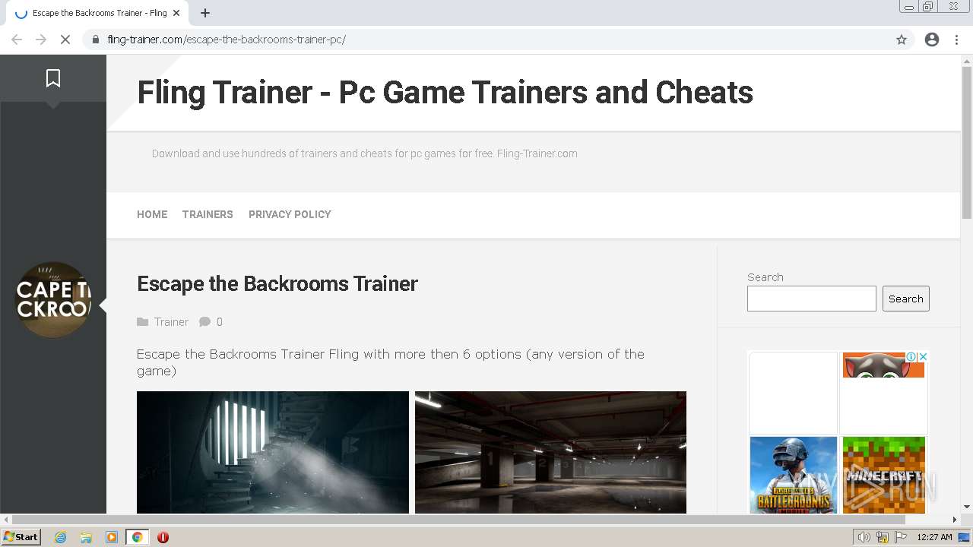Close the Escape the Backrooms Trainer tab
This screenshot has height=547, width=973.
pyautogui.click(x=176, y=13)
